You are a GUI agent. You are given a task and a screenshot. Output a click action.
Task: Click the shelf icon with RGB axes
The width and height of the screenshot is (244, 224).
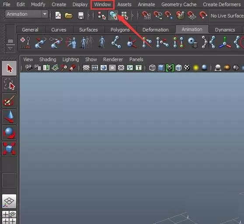click(x=225, y=42)
